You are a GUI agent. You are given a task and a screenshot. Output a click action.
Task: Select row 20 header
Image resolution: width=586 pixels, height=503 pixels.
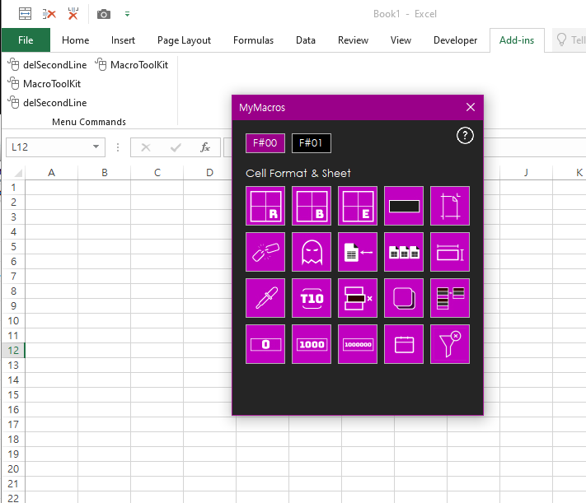[13, 469]
